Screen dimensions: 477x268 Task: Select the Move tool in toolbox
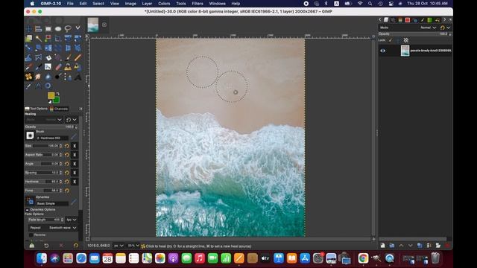pyautogui.click(x=28, y=29)
